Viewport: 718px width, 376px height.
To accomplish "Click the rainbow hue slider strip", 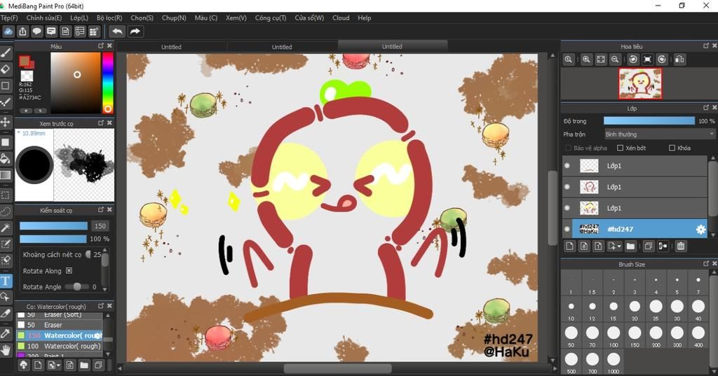I will click(x=107, y=83).
